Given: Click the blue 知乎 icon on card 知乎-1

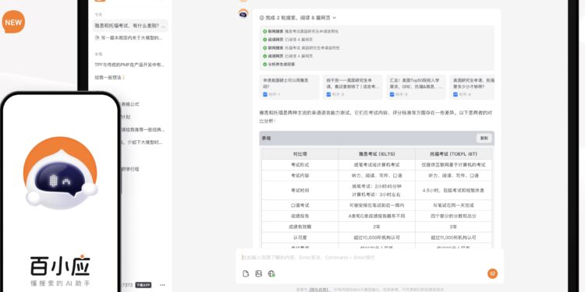Looking at the screenshot, I should [265, 94].
